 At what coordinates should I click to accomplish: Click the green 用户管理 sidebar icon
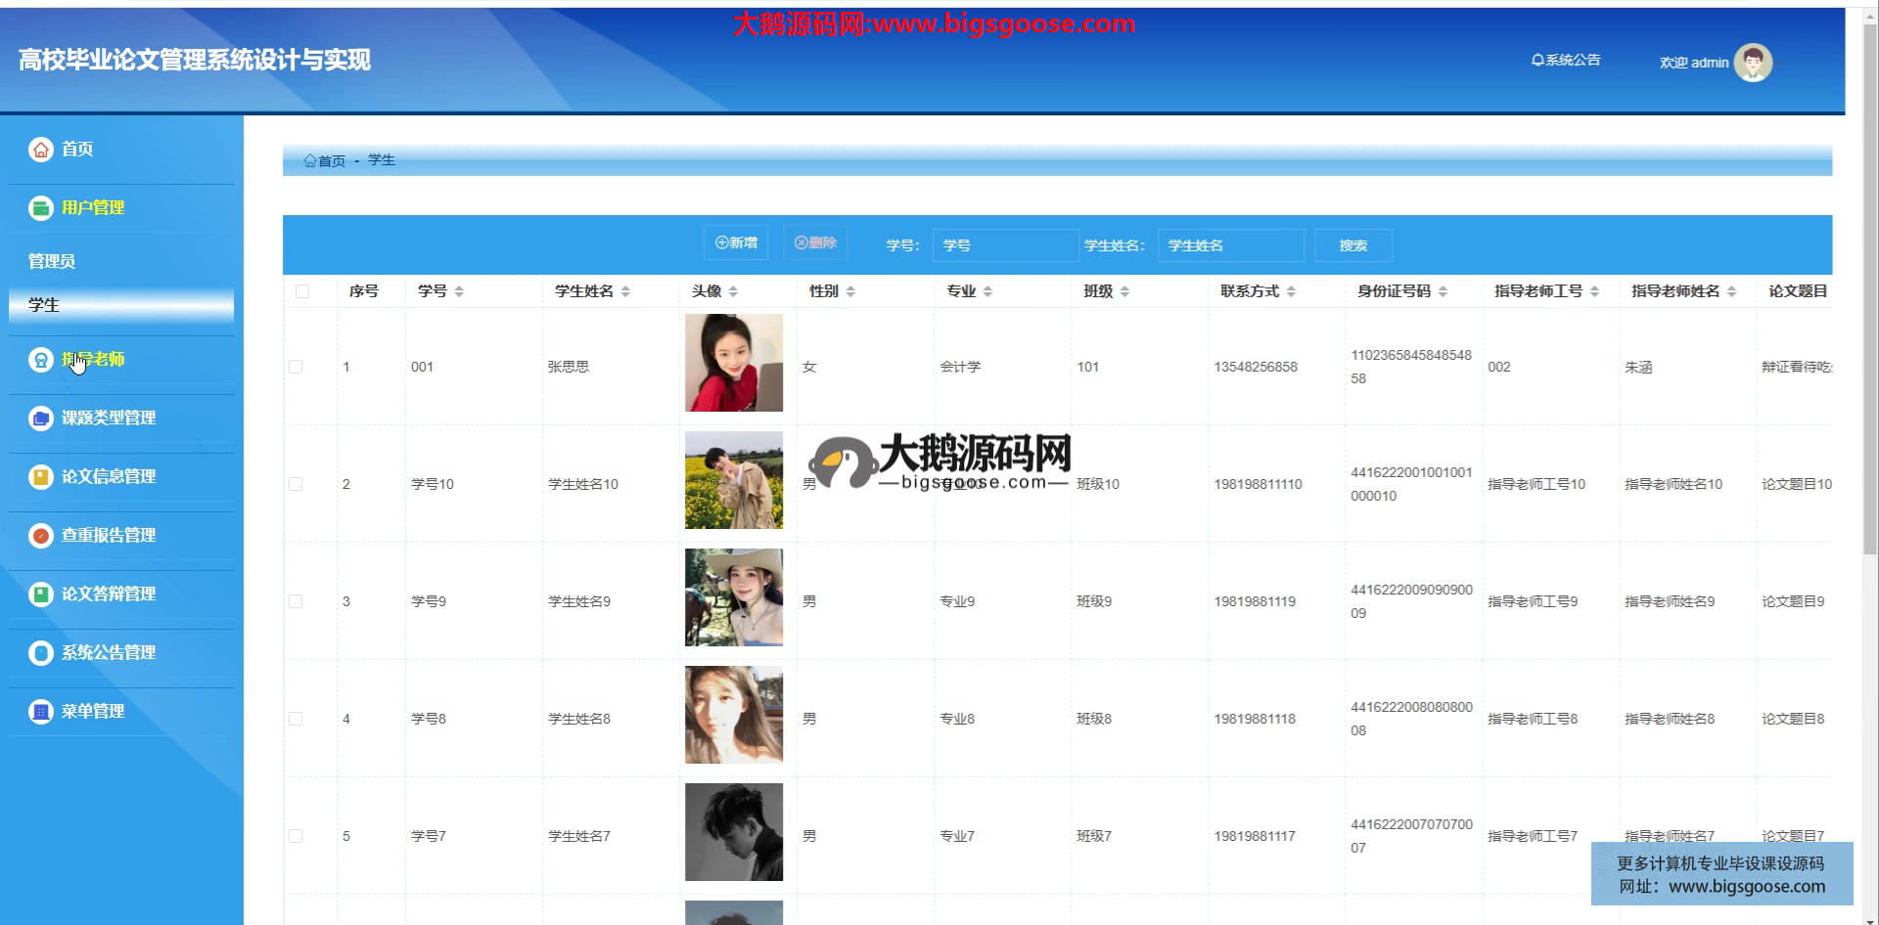(x=41, y=207)
